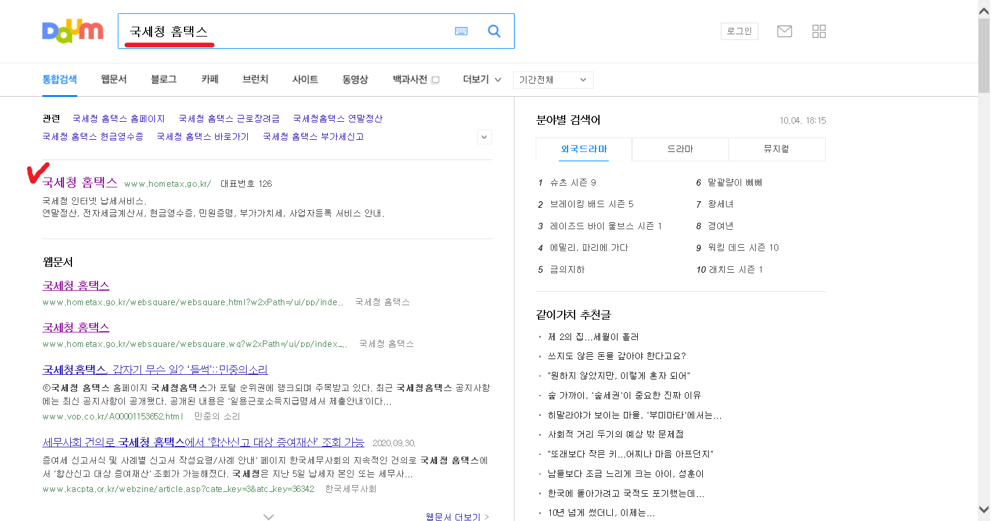Open the websquare.wq 국세청 홈택스 web result
993x521 pixels.
(x=76, y=327)
